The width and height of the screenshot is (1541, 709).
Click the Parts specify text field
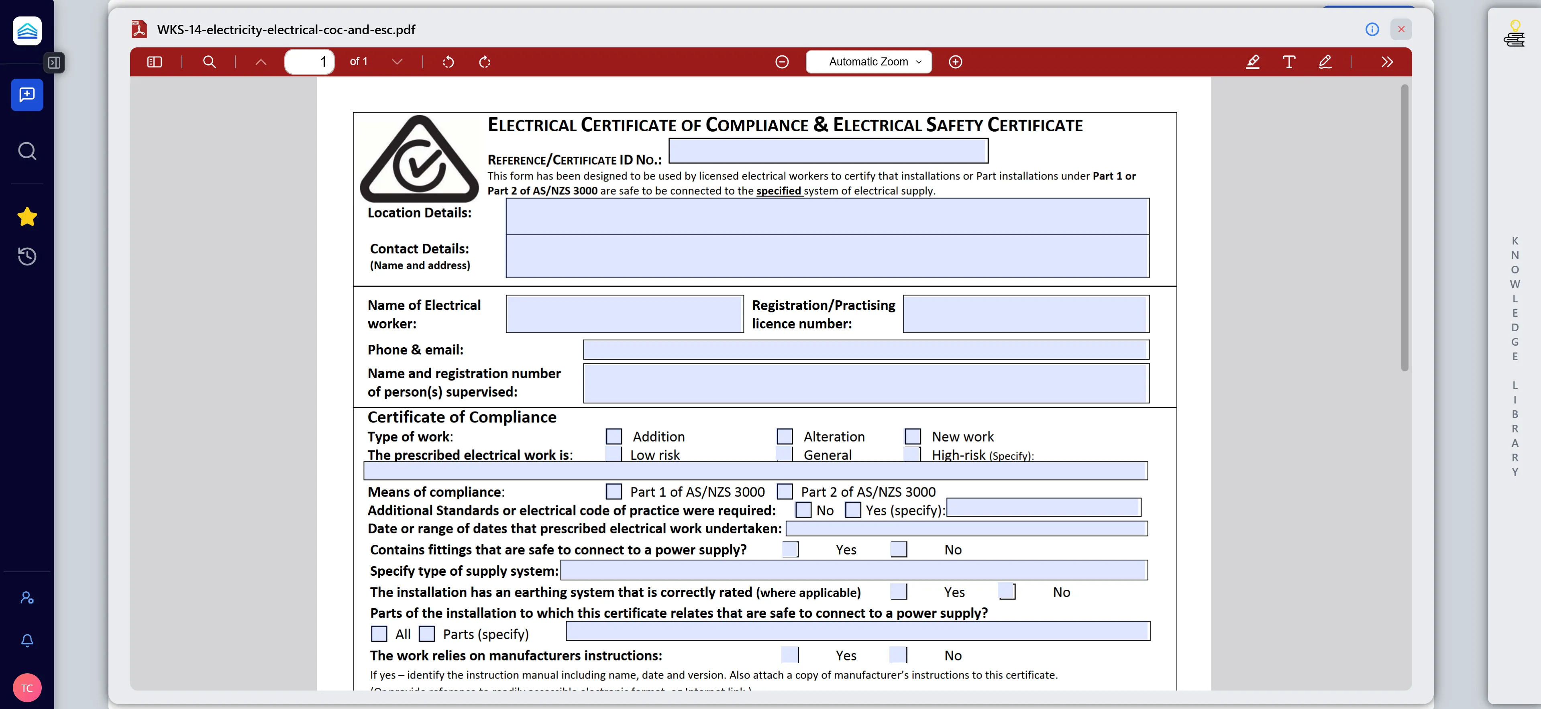coord(858,631)
